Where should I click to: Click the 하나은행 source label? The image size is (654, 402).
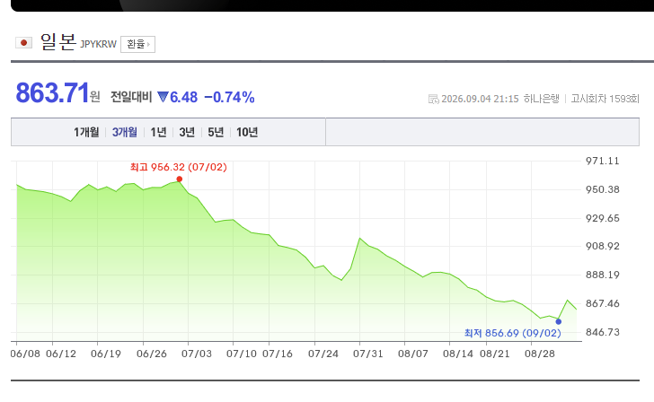542,99
